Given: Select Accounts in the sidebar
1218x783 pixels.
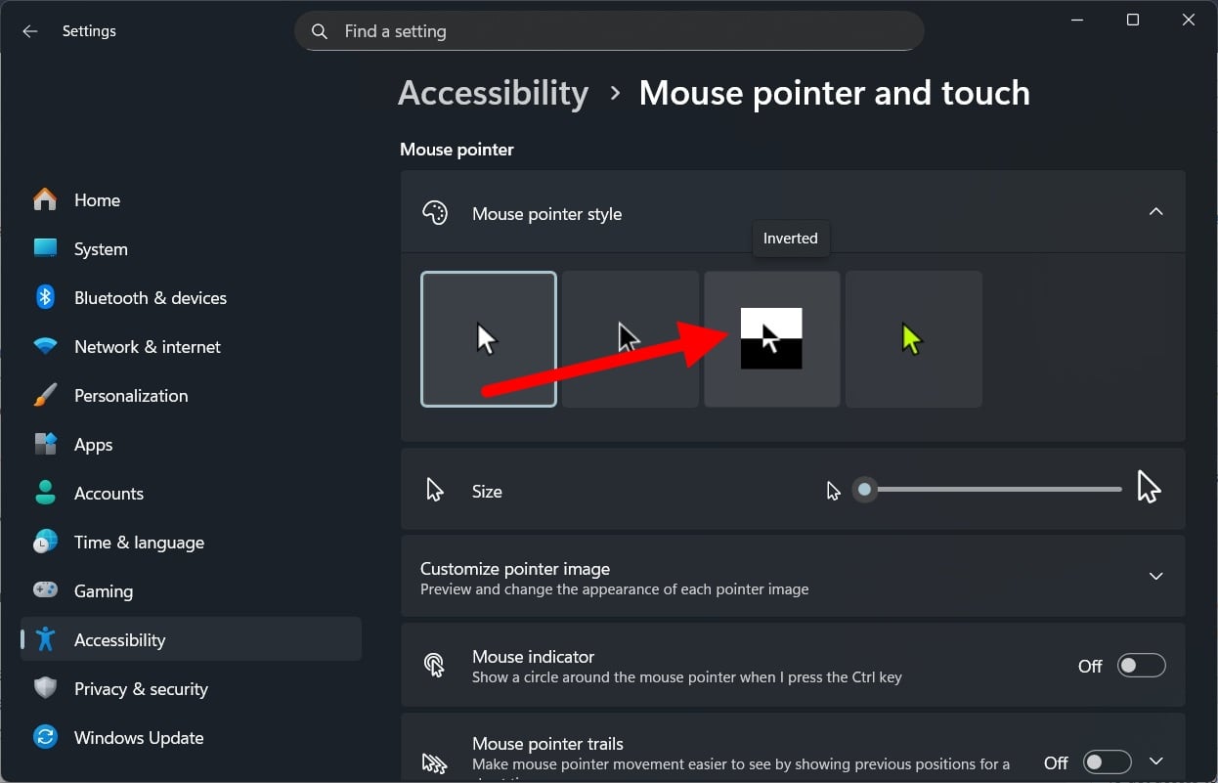Looking at the screenshot, I should coord(109,493).
